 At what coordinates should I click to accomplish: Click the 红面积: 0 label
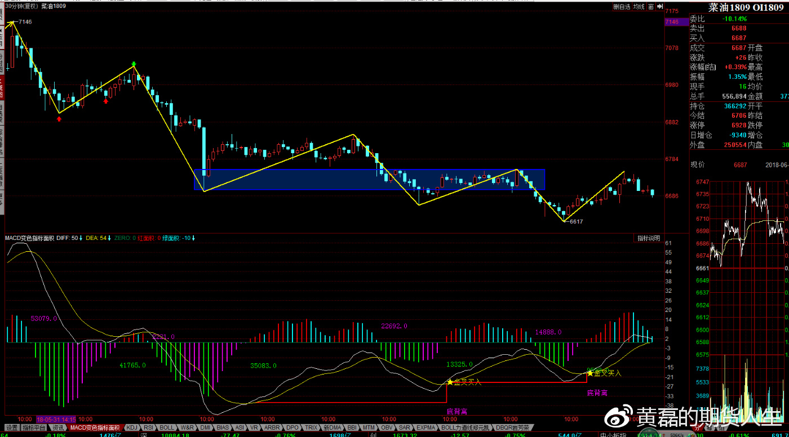[x=149, y=238]
